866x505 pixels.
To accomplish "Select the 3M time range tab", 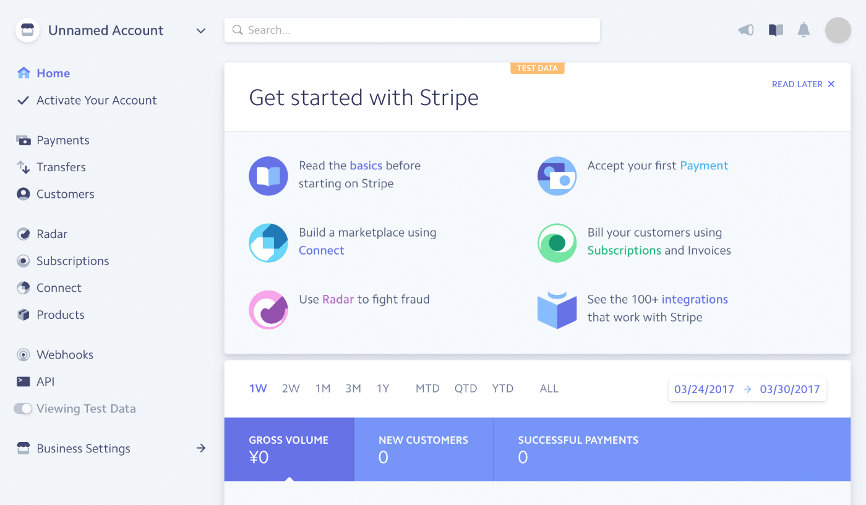I will [x=353, y=389].
